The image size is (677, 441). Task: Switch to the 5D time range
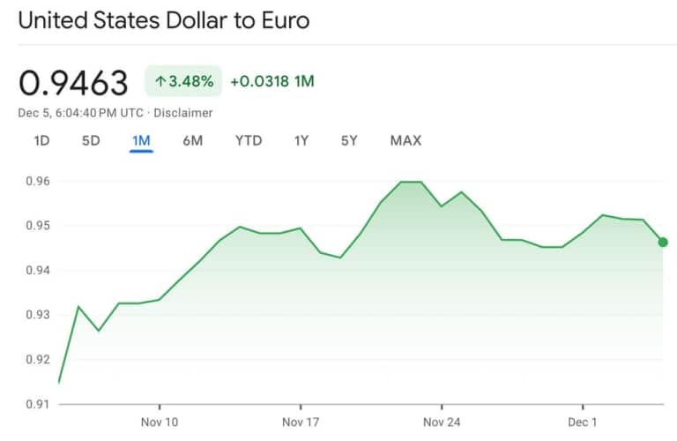coord(91,140)
